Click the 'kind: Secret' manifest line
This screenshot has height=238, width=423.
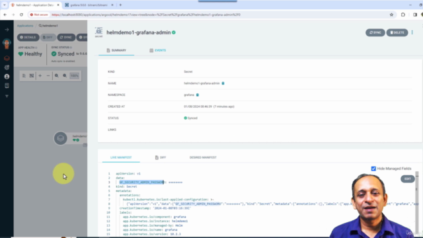(126, 186)
